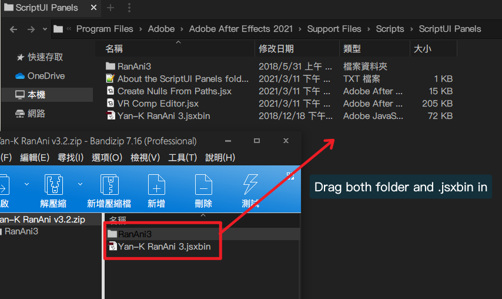Screen dimensions: 502x299
Task: Open the 工具(T) menu
Action: point(183,157)
